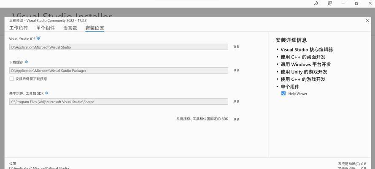Click the info icon beside 下载缓存
This screenshot has width=375, height=169.
click(x=26, y=62)
